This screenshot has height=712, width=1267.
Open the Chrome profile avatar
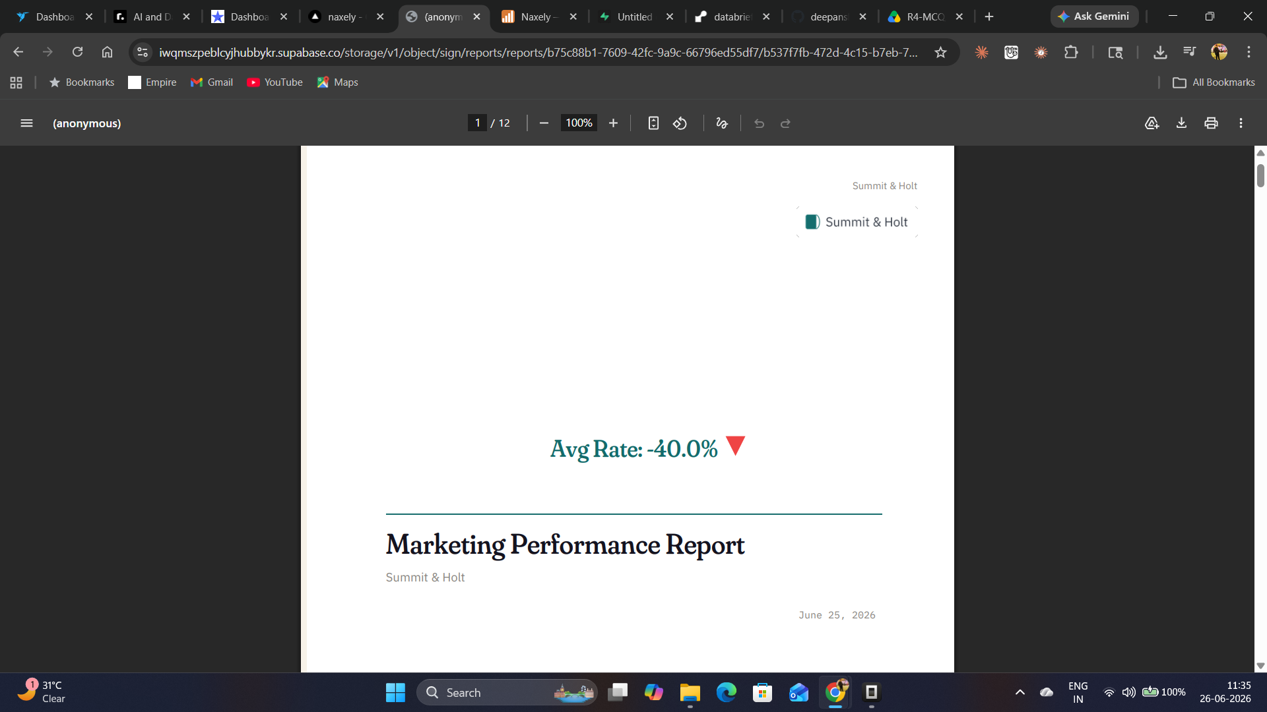point(1219,52)
